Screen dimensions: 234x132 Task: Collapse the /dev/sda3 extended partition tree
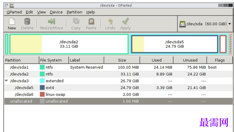click(6, 81)
